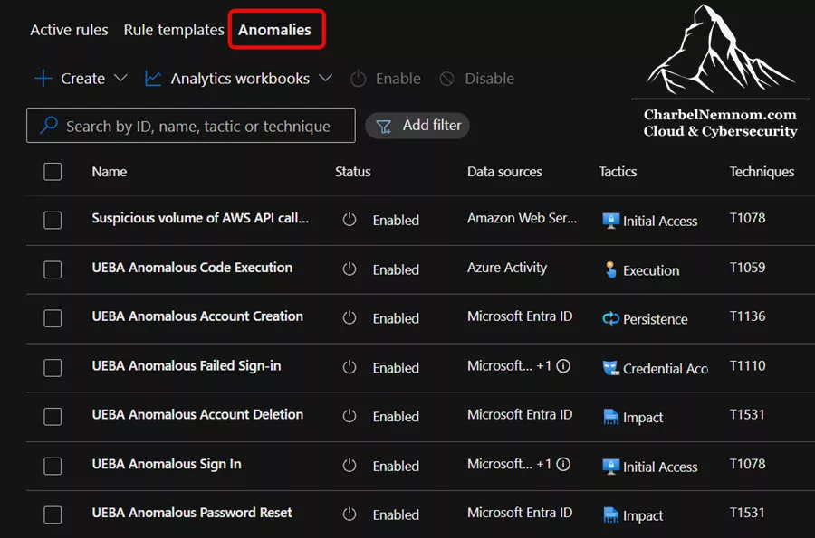Click the Execution tactic label
Viewport: 815px width, 538px height.
click(651, 270)
